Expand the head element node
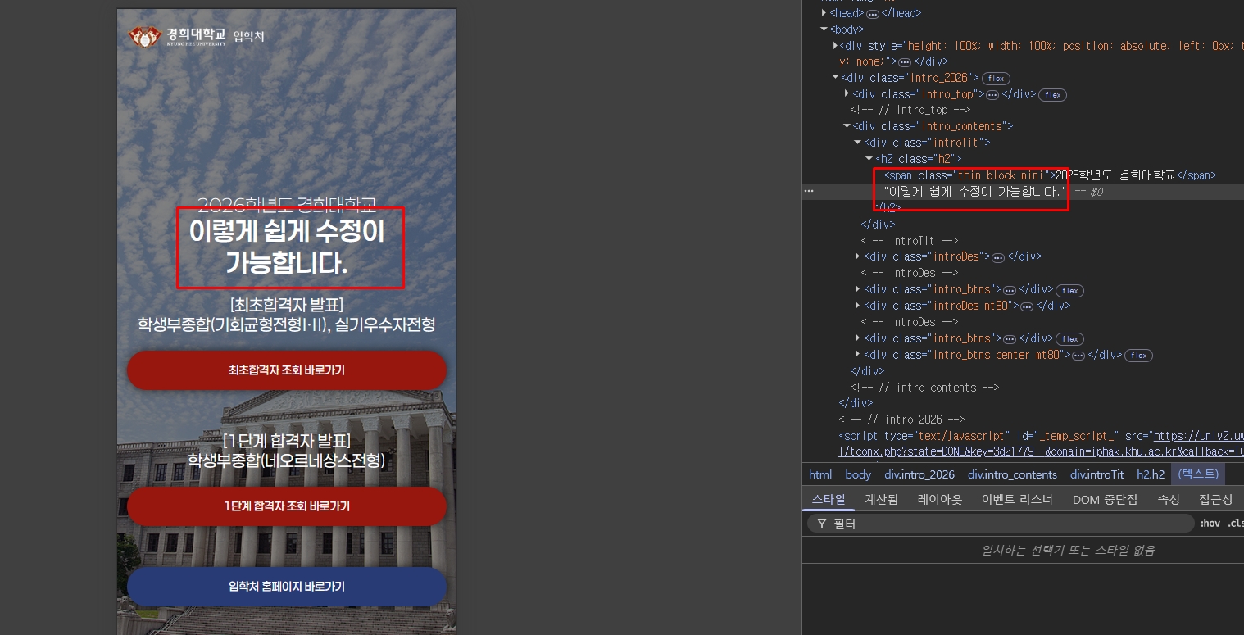 pos(824,13)
